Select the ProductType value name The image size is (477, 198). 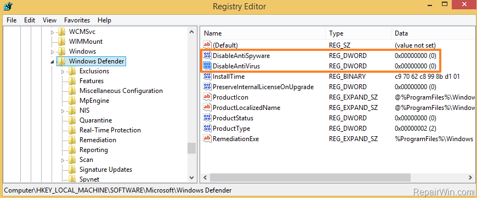click(231, 129)
